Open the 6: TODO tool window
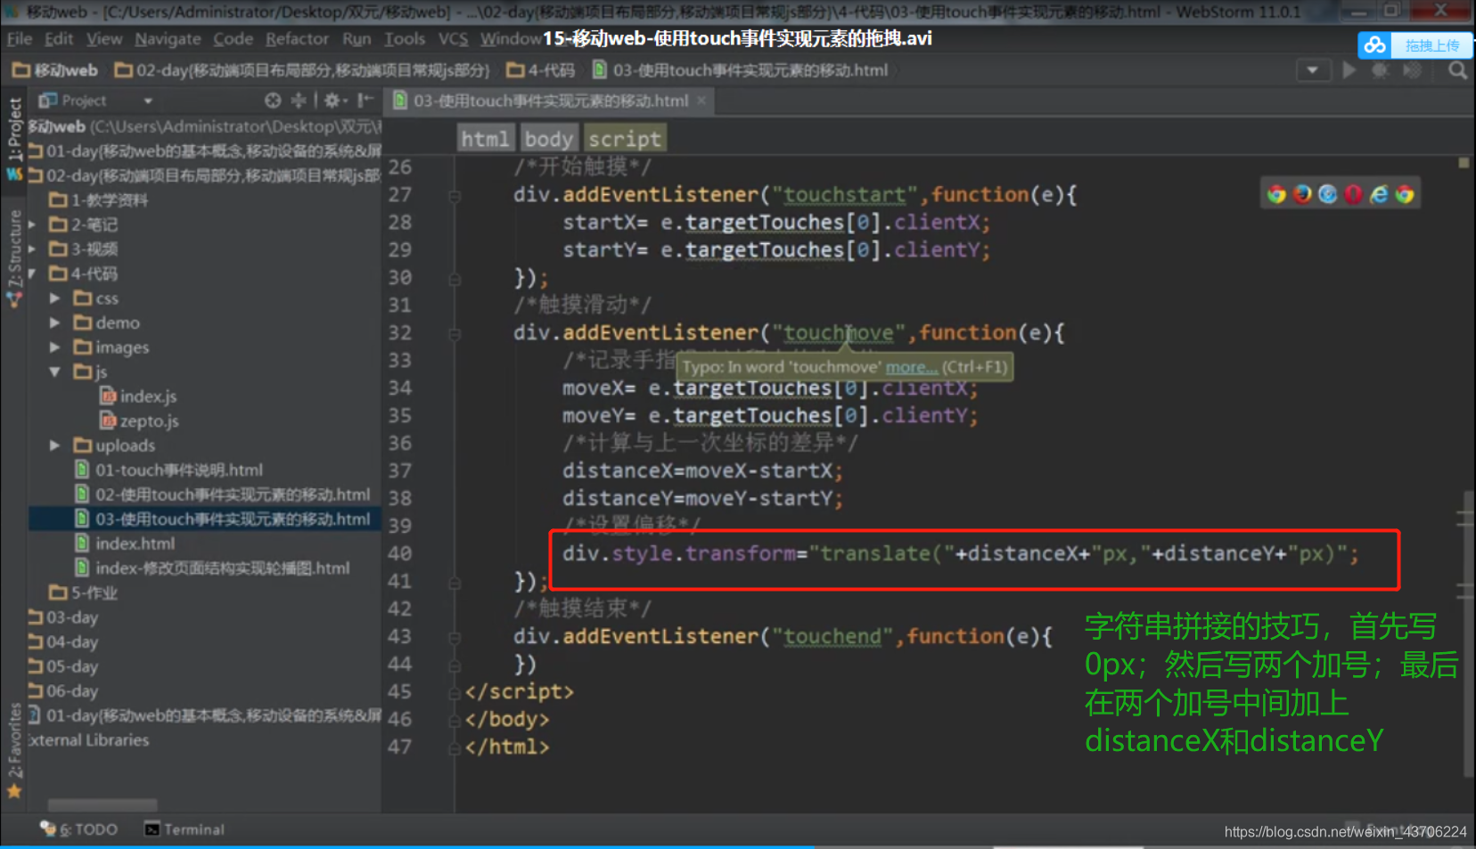 point(78,829)
